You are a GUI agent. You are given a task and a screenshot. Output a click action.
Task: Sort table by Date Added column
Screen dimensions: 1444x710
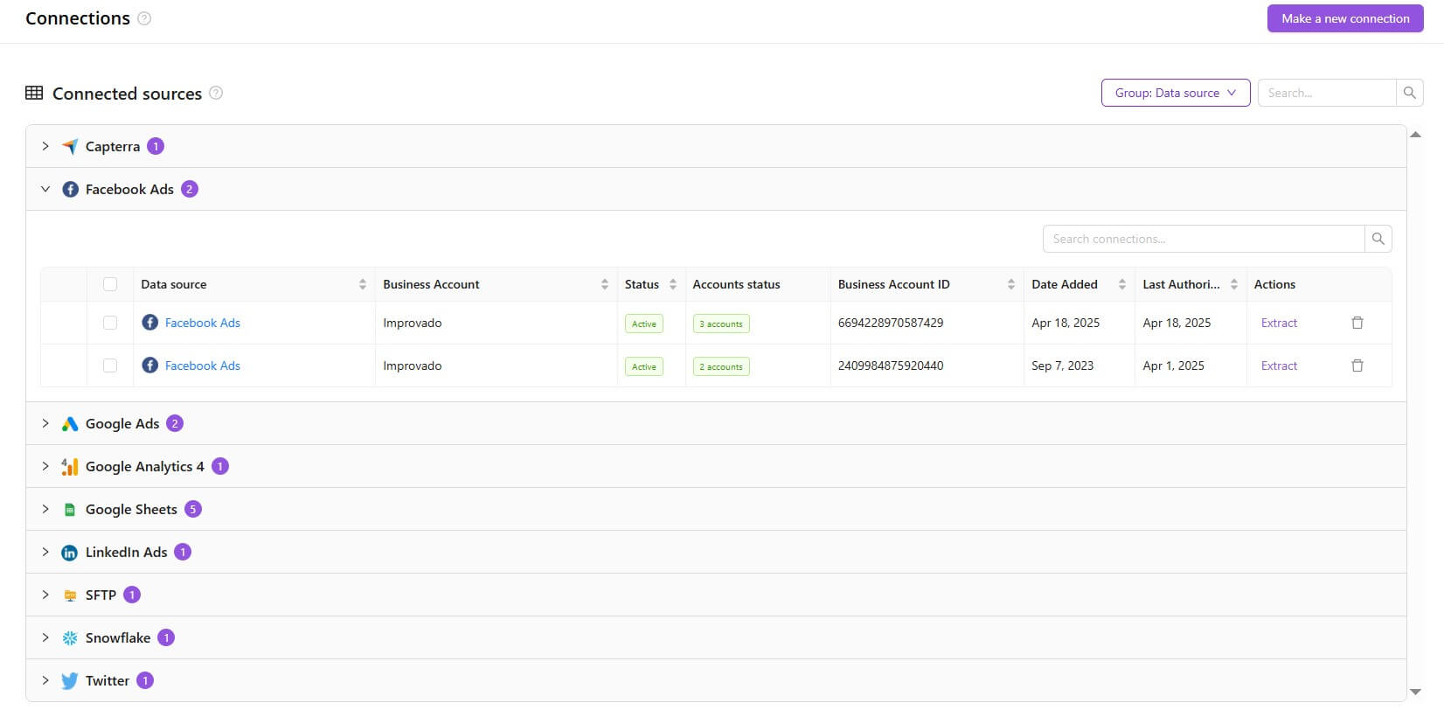pos(1121,284)
